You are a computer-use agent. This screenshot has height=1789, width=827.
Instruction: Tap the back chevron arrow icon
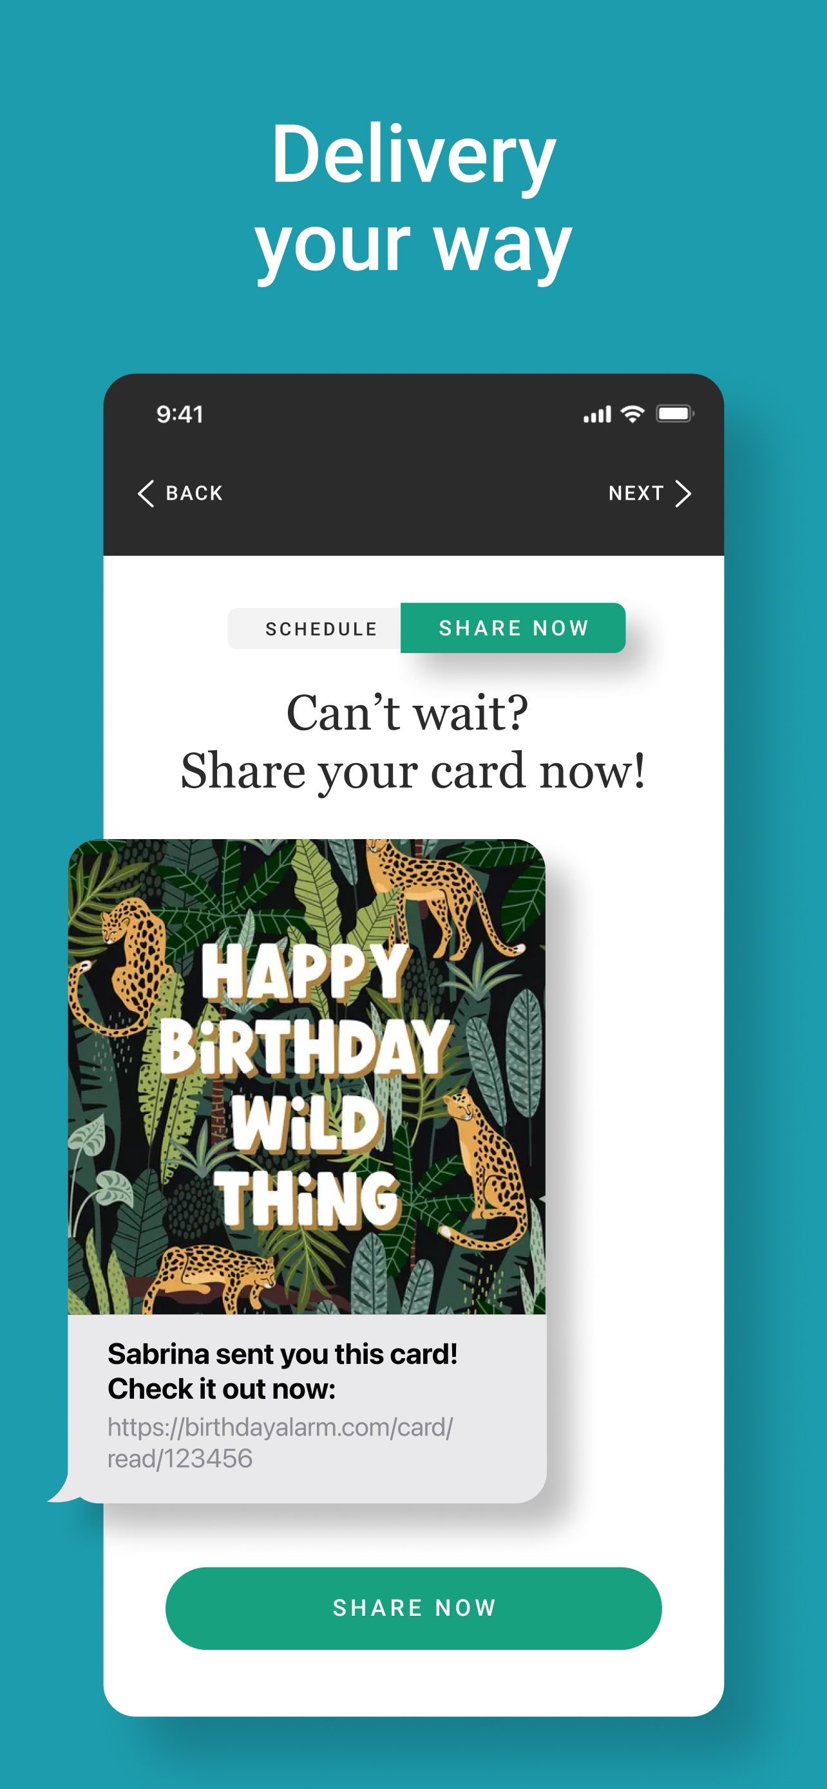pyautogui.click(x=146, y=494)
